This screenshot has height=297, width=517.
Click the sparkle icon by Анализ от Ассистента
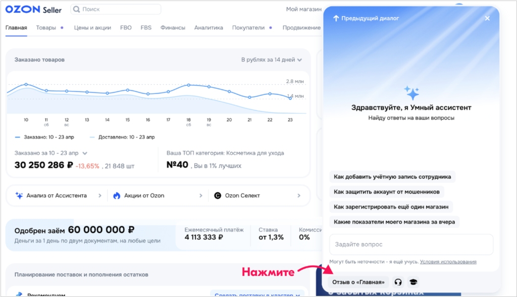(x=19, y=196)
